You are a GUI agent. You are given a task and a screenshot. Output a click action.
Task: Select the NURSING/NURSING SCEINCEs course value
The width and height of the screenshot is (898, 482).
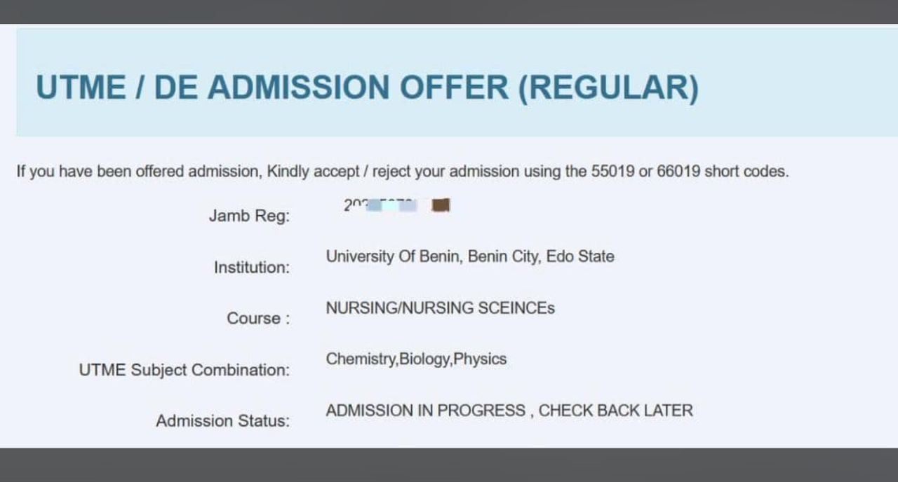tap(440, 308)
